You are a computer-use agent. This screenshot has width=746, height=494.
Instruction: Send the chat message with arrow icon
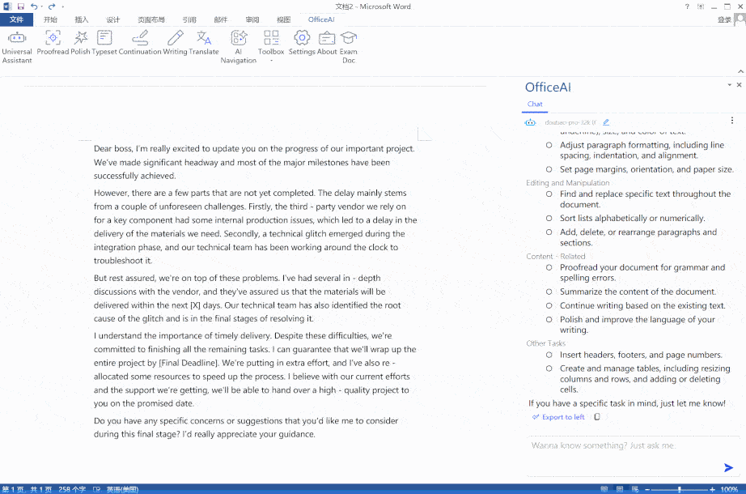[728, 467]
